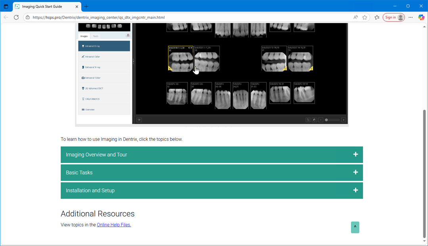The width and height of the screenshot is (428, 246).
Task: Close the Imaging Quick Start Guide tab
Action: click(77, 7)
